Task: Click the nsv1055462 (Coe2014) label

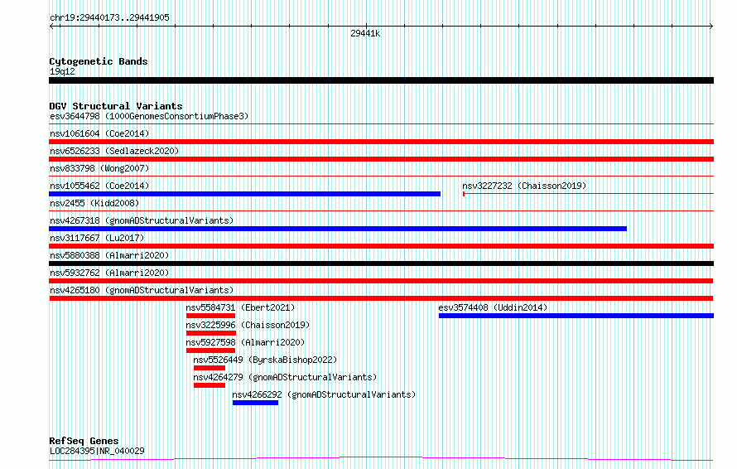Action: point(99,186)
